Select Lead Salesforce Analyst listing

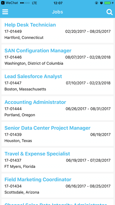tap(58, 82)
